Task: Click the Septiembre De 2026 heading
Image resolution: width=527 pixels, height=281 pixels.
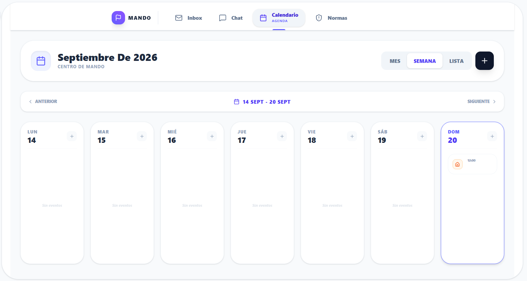Action: 107,58
